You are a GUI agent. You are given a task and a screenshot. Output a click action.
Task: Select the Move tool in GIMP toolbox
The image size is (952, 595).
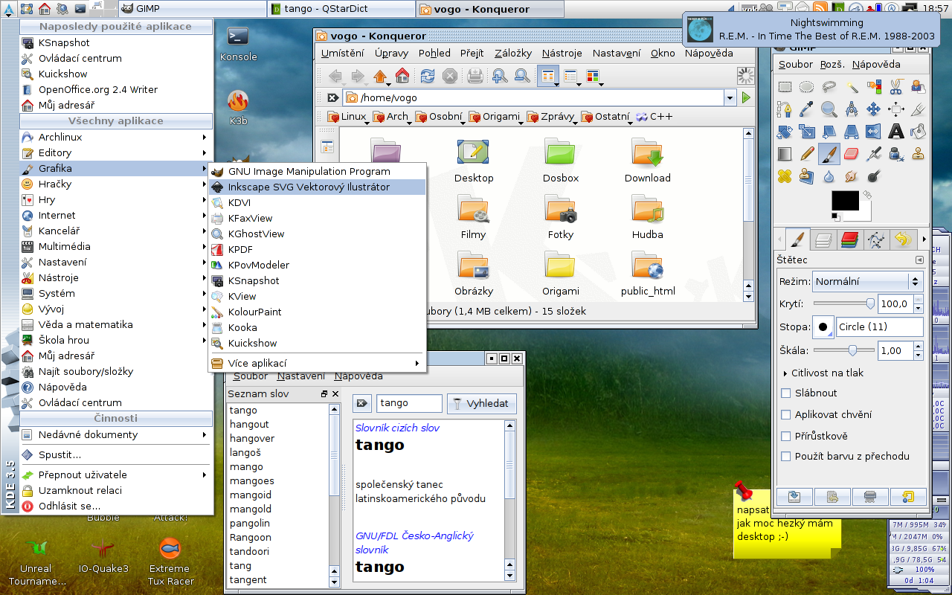click(874, 109)
